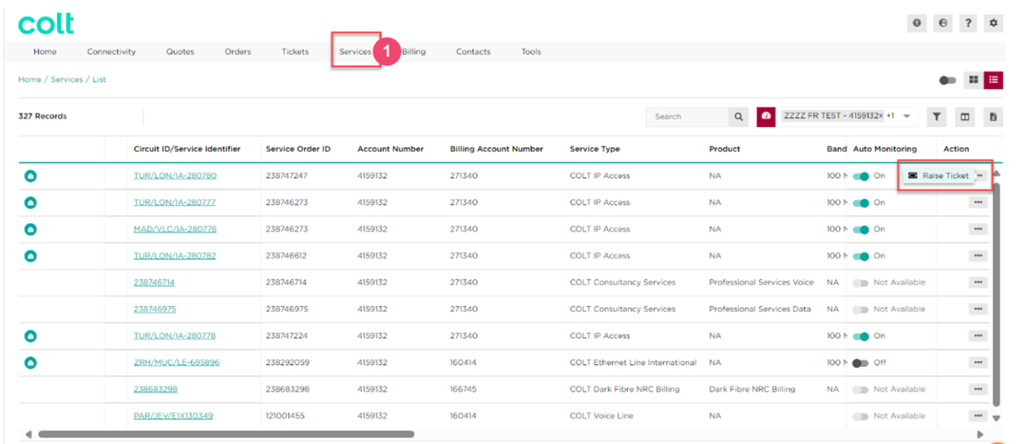
Task: Open action menu for ZRH/MUC/LE-695896
Action: click(x=978, y=362)
